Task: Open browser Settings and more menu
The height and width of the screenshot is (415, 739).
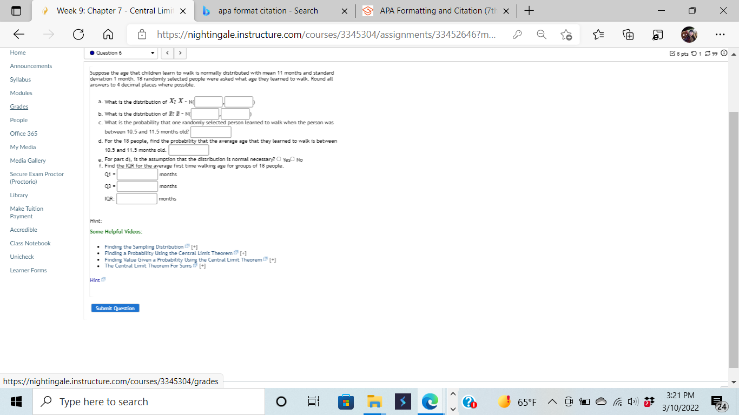Action: tap(720, 35)
